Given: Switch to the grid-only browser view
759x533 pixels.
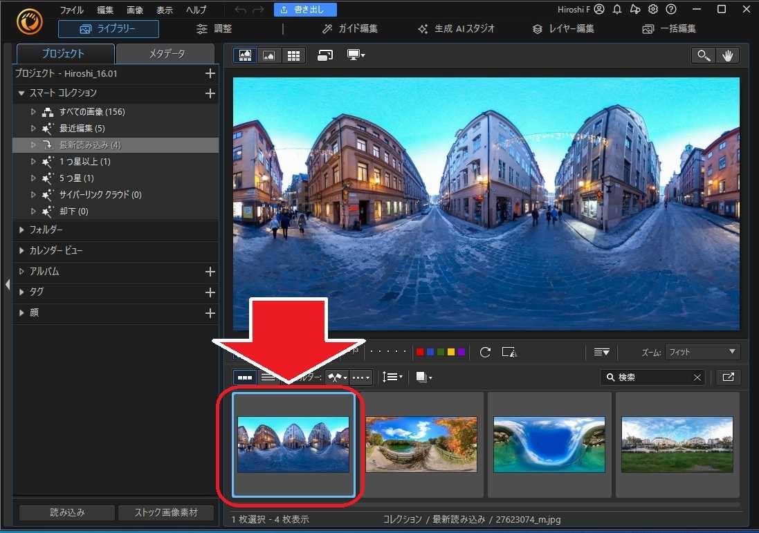Looking at the screenshot, I should pyautogui.click(x=293, y=55).
